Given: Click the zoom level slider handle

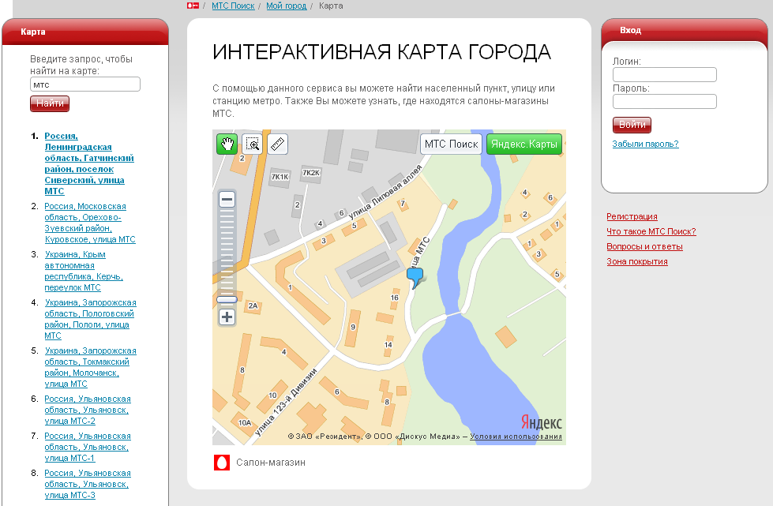Looking at the screenshot, I should 227,299.
